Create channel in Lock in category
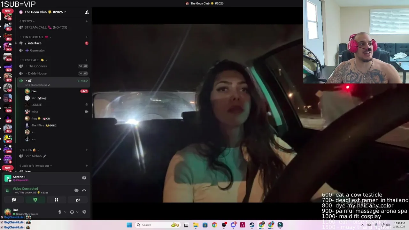Screen dimensions: 409x230 pyautogui.click(x=87, y=166)
